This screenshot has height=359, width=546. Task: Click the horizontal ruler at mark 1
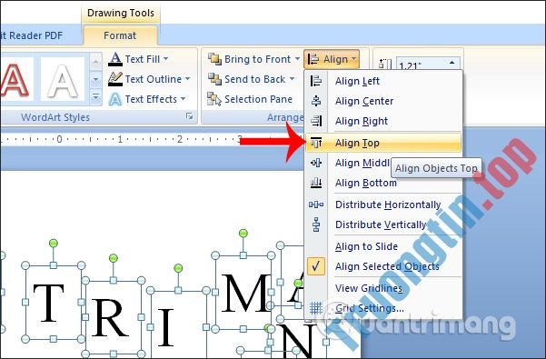120,140
